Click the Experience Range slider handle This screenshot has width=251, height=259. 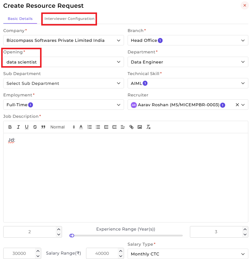pyautogui.click(x=72, y=236)
